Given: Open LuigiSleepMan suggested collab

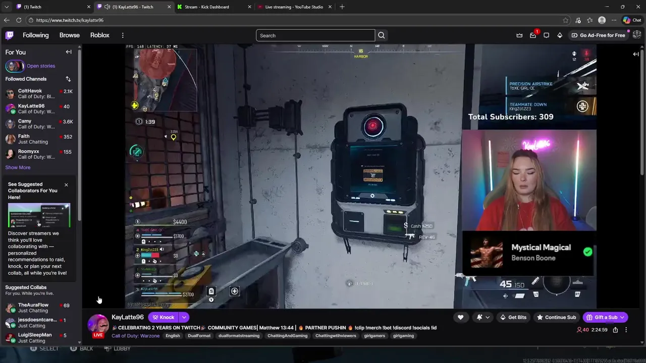Looking at the screenshot, I should (39, 338).
